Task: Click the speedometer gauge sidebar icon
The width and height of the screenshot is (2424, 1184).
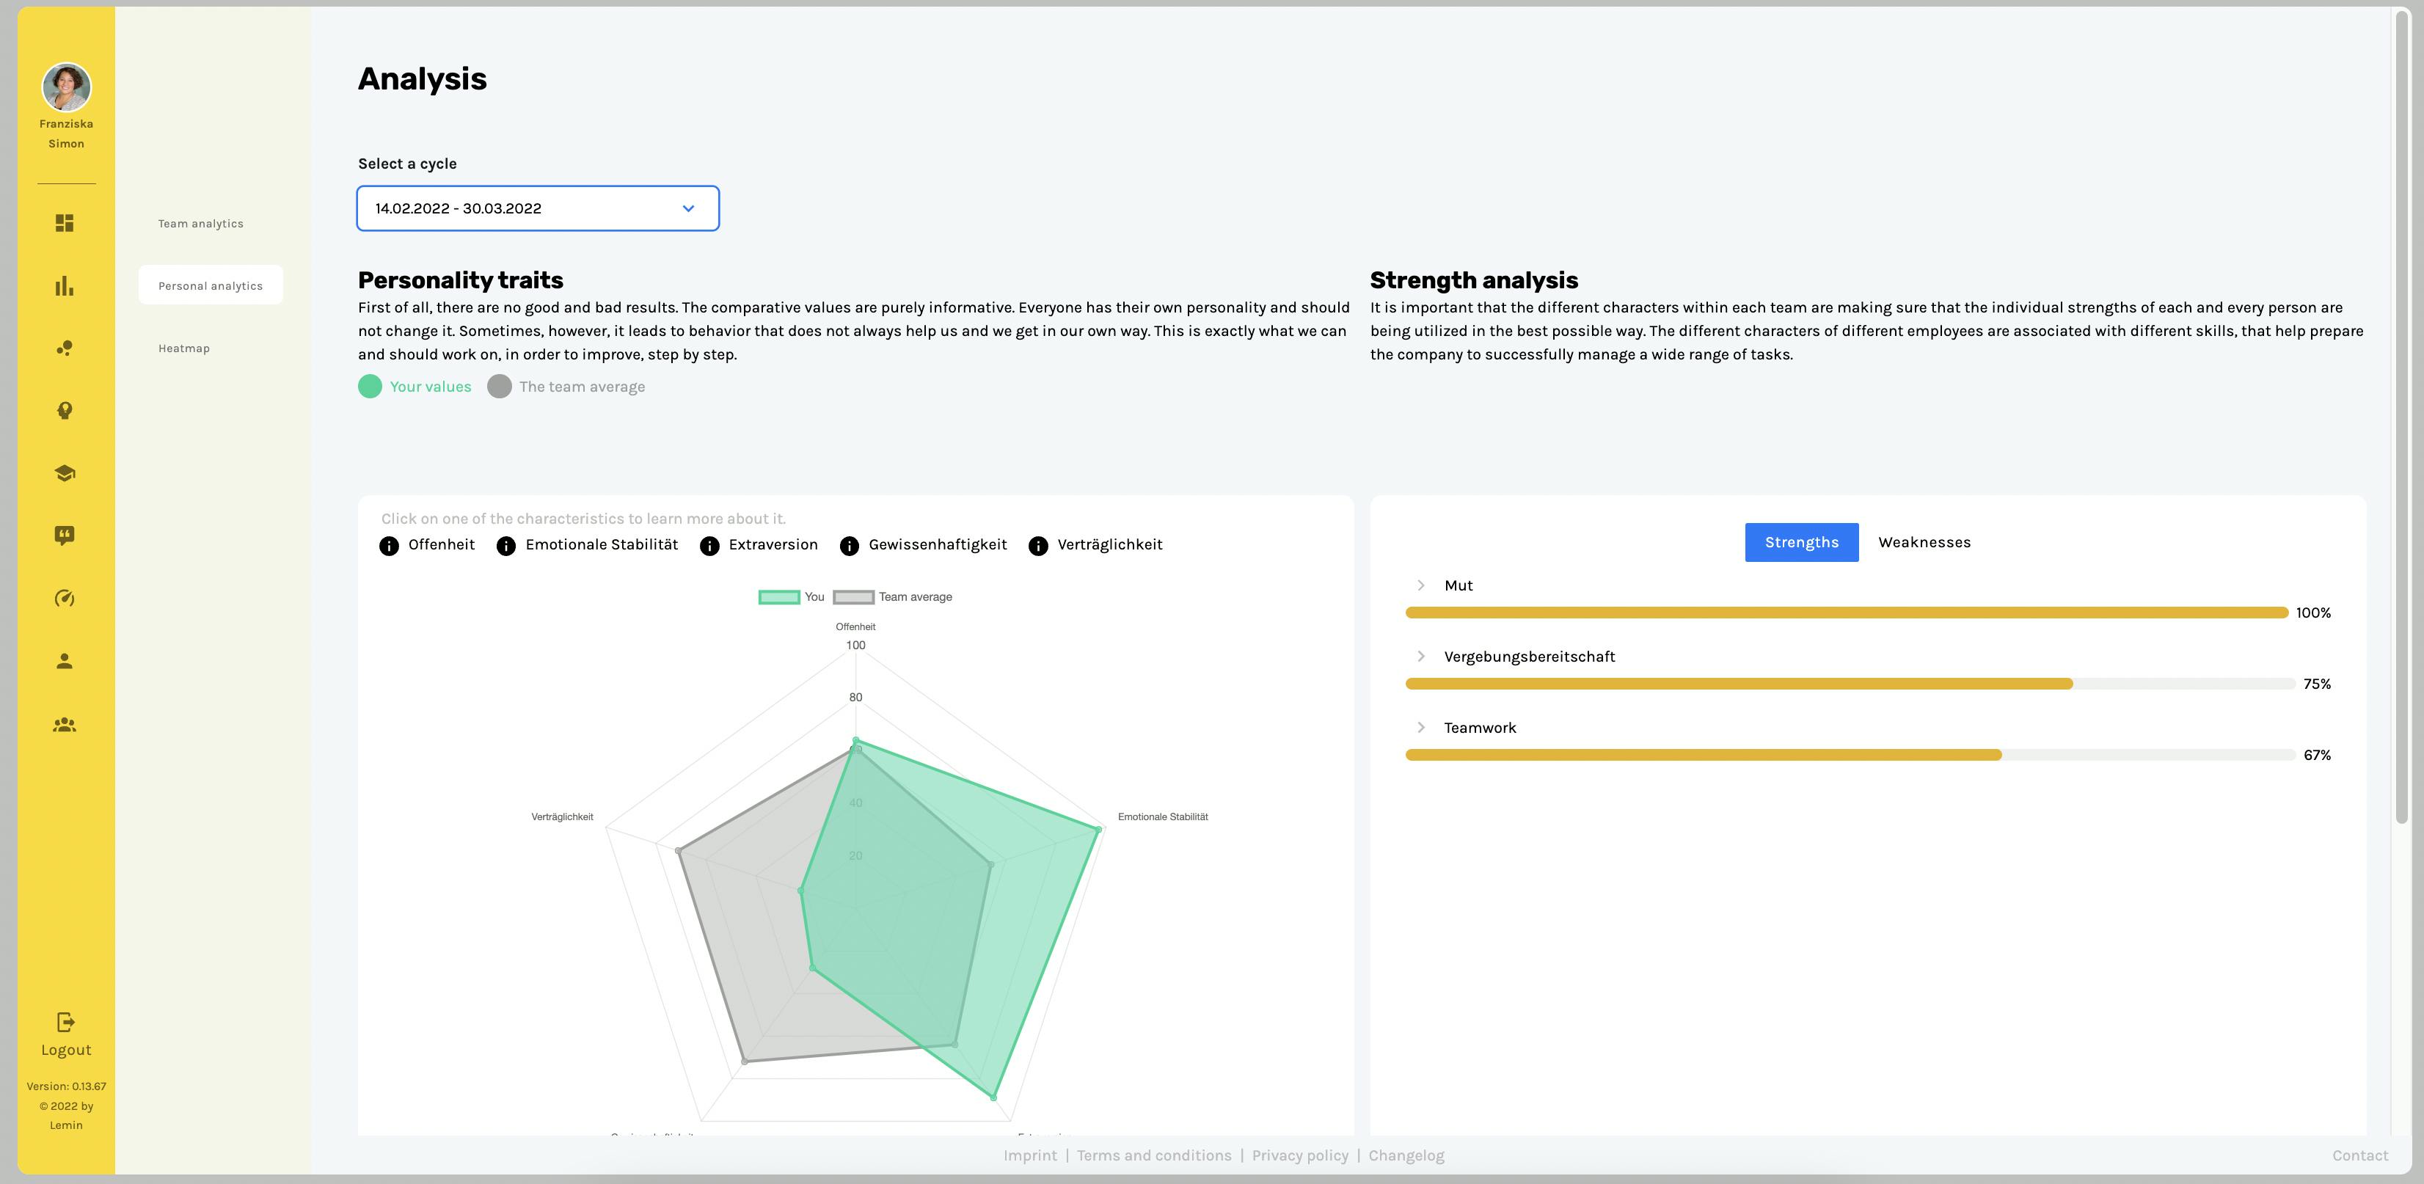Action: pos(64,599)
